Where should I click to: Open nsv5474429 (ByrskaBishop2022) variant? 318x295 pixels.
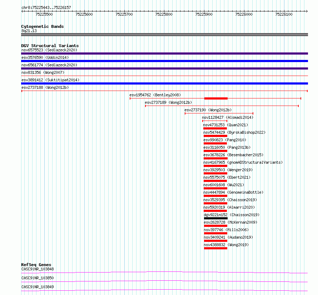[x=234, y=132]
